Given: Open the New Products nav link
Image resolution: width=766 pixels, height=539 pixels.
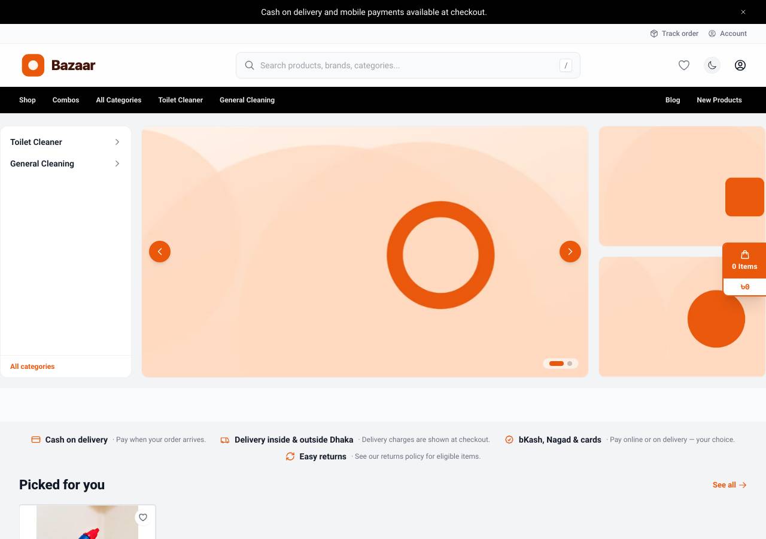Looking at the screenshot, I should (x=719, y=100).
